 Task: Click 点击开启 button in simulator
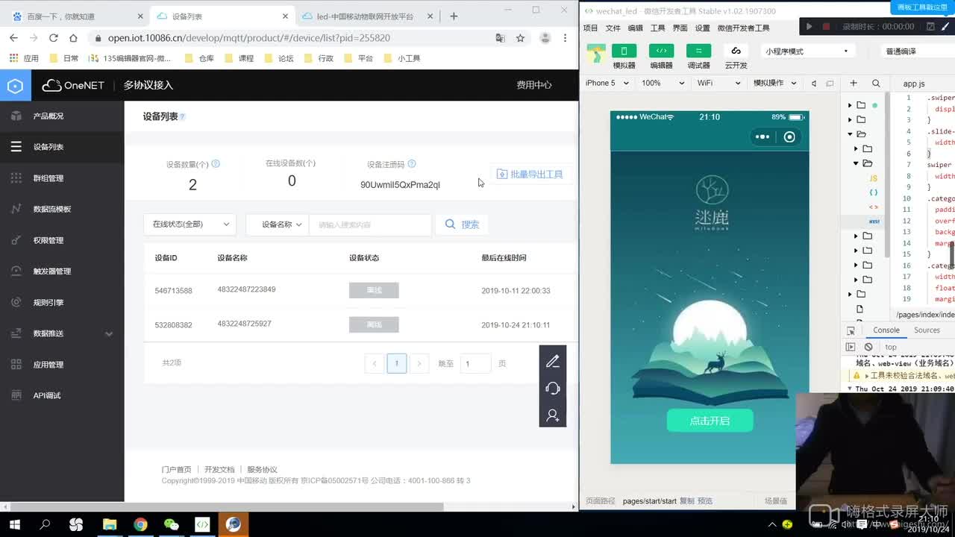click(x=710, y=421)
